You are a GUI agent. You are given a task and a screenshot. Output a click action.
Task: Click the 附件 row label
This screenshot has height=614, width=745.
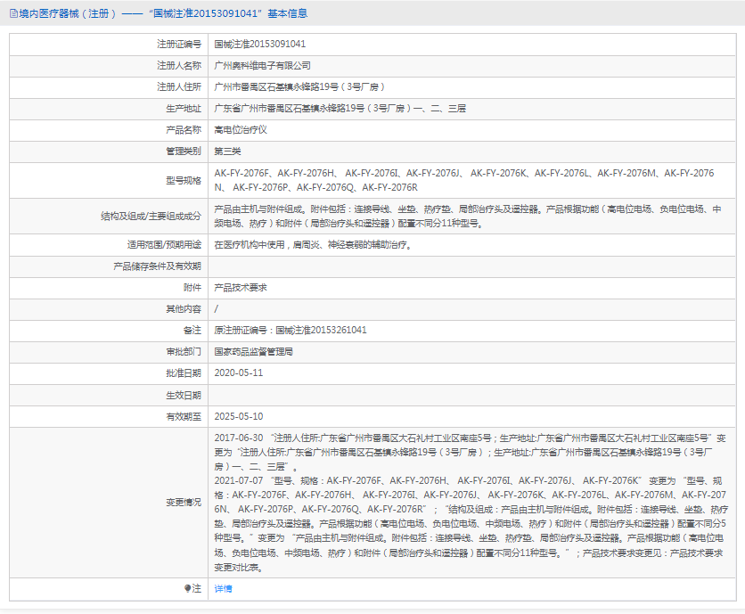click(x=192, y=288)
